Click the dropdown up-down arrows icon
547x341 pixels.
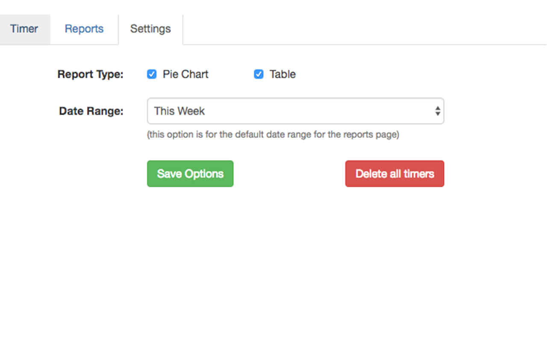tap(438, 111)
